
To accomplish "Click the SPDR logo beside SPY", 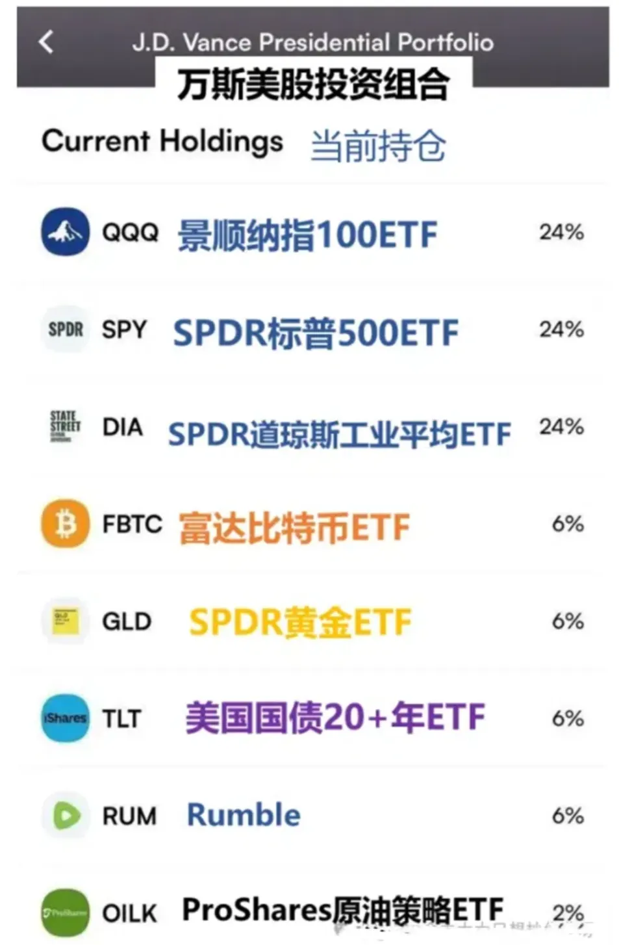I will click(x=65, y=330).
